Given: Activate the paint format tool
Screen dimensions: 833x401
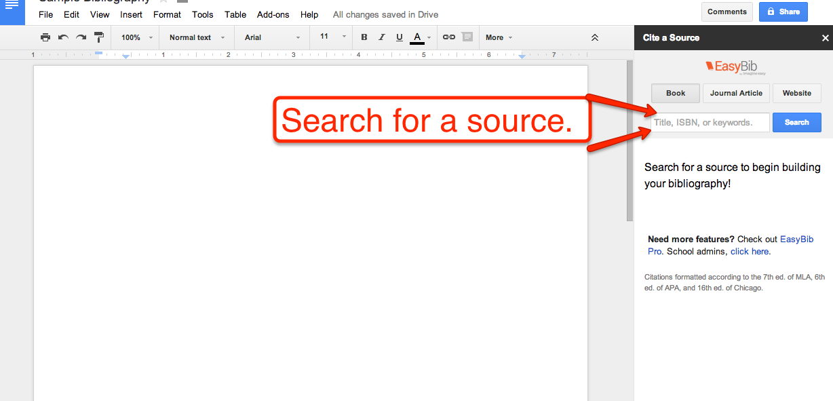Looking at the screenshot, I should click(x=99, y=37).
